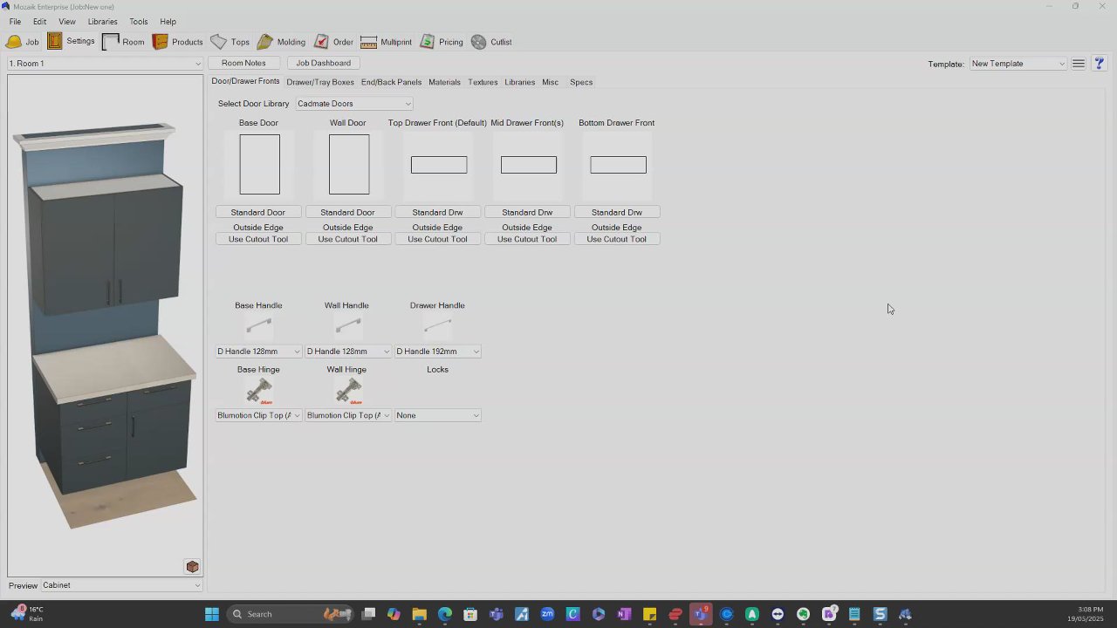The image size is (1117, 628).
Task: Open the File menu
Action: click(x=16, y=22)
